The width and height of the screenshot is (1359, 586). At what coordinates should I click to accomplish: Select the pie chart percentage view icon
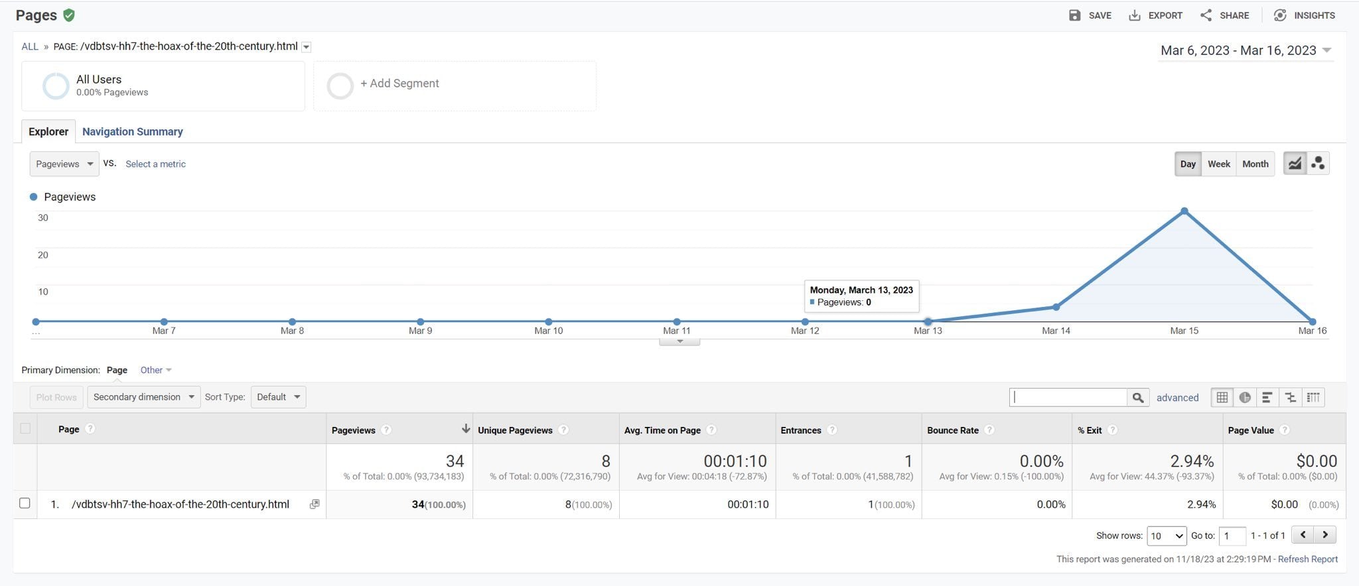click(x=1245, y=397)
